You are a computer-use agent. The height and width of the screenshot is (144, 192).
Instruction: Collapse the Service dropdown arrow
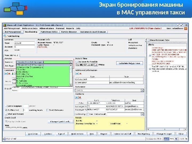pos(71,62)
